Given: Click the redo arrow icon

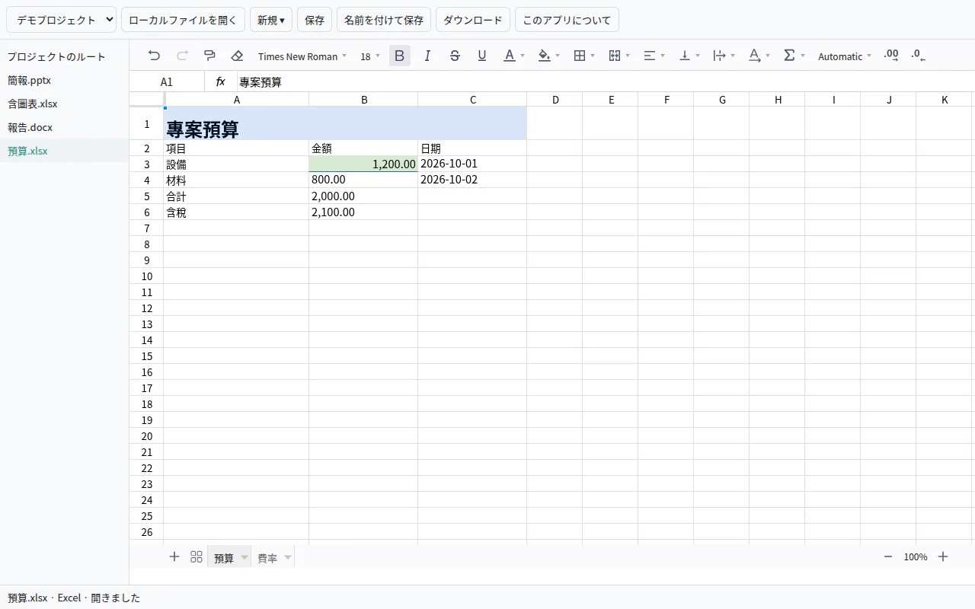Looking at the screenshot, I should point(182,56).
